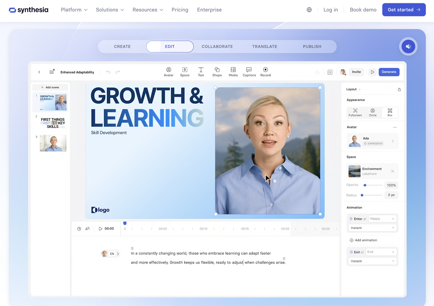
Task: Set avatar appearance to Circle
Action: pos(373,112)
